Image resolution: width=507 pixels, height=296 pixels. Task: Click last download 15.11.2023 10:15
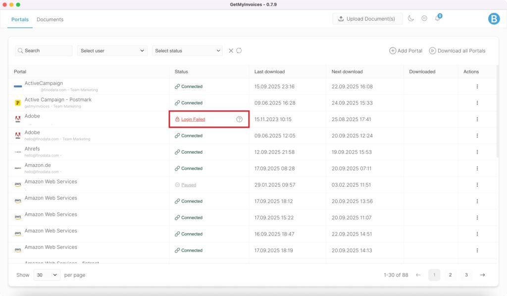click(x=273, y=120)
